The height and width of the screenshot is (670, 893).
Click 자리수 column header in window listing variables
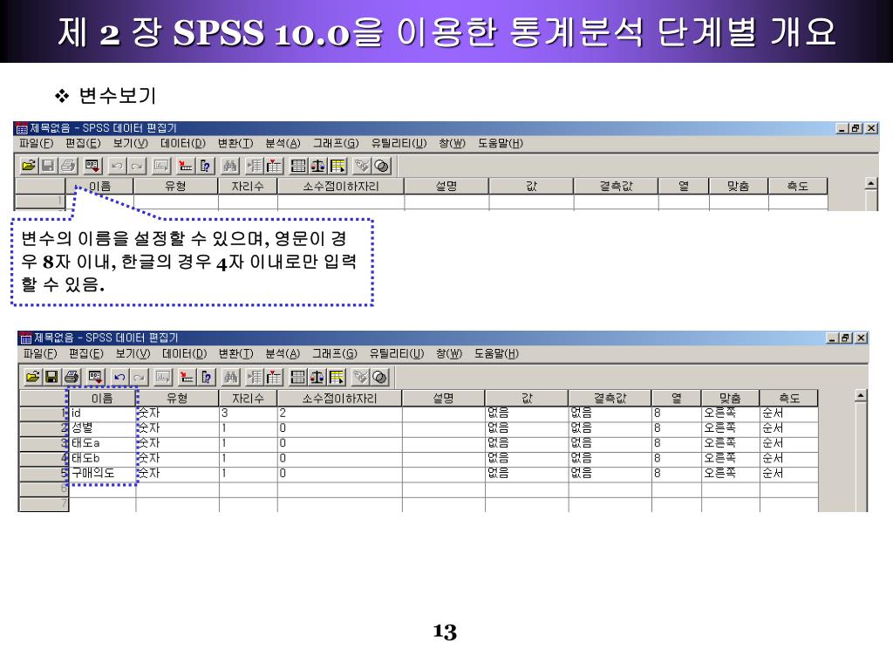coord(248,398)
